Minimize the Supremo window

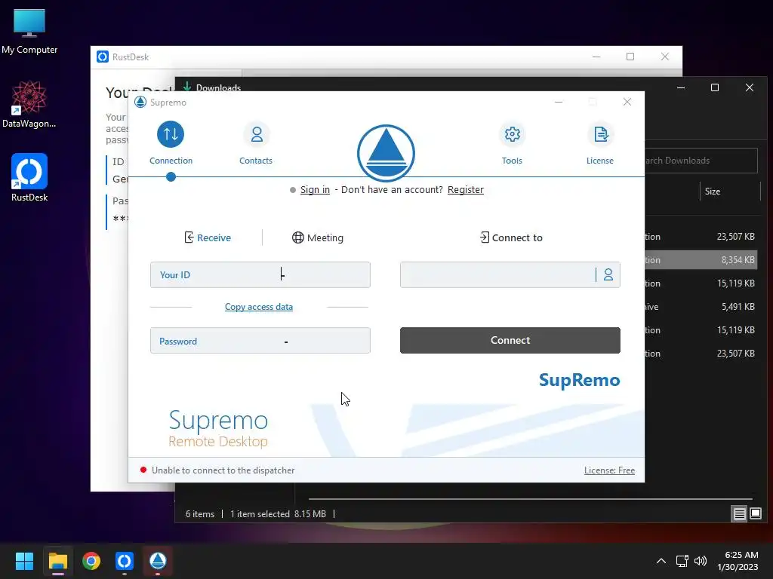pyautogui.click(x=559, y=102)
